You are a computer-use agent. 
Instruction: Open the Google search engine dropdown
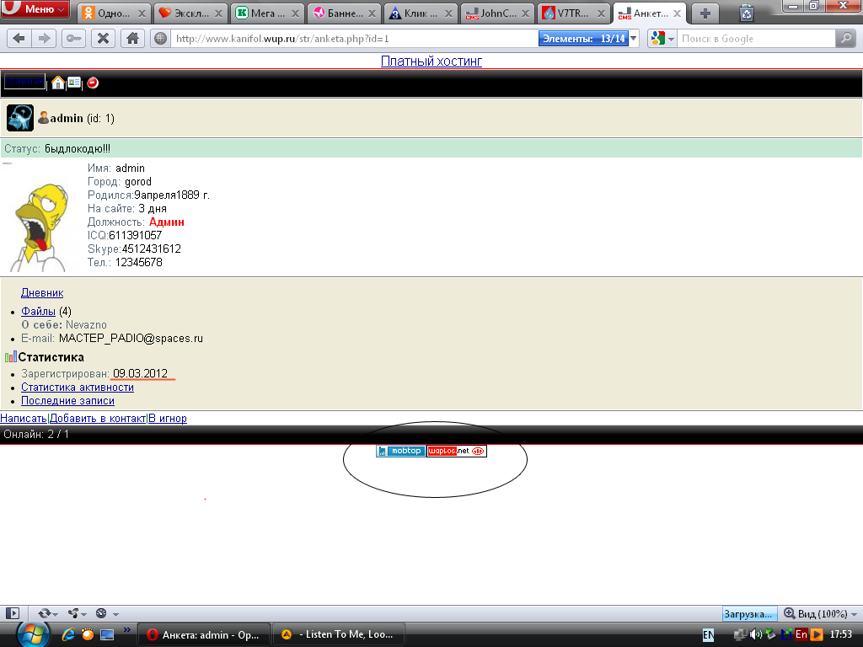(662, 38)
